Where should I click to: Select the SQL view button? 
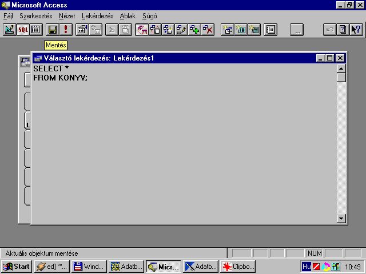pyautogui.click(x=23, y=30)
